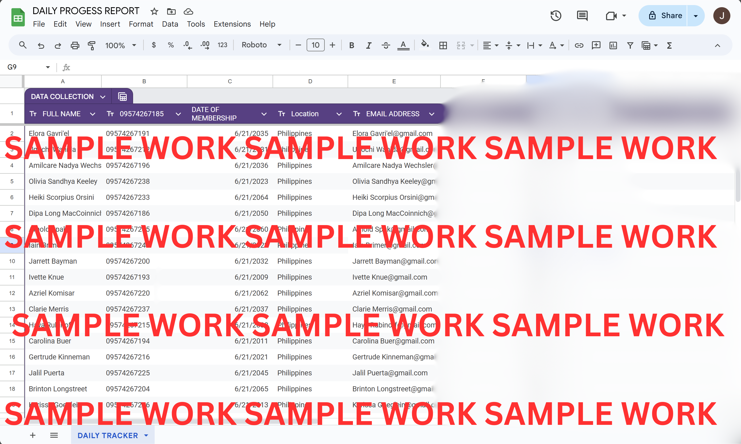The width and height of the screenshot is (741, 444).
Task: Toggle italic formatting
Action: (x=369, y=45)
